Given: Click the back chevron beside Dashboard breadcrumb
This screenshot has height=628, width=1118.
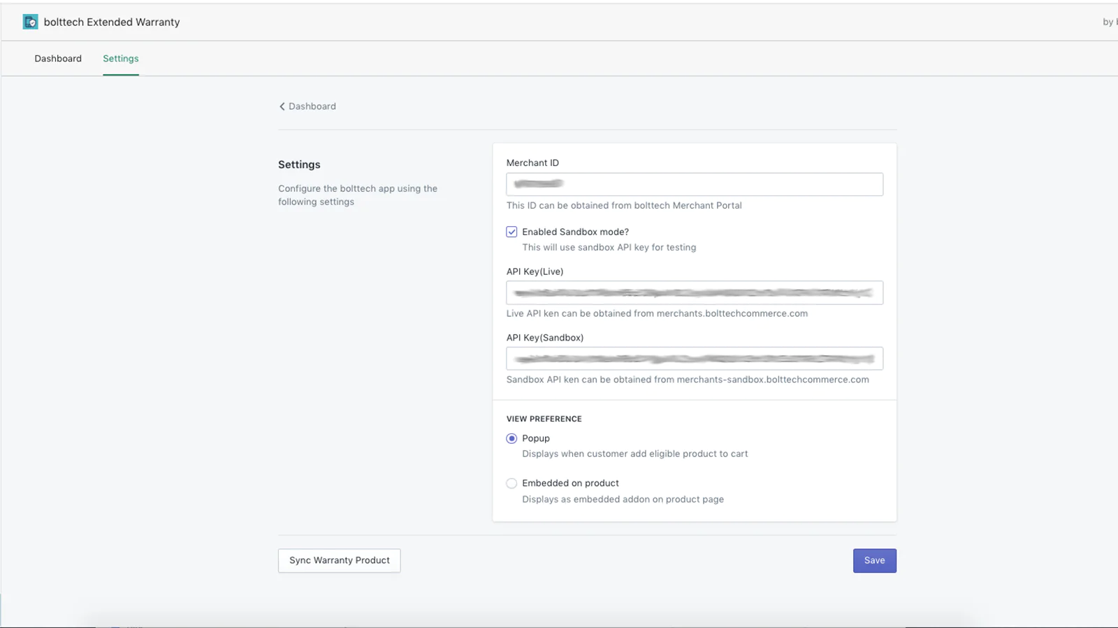Looking at the screenshot, I should point(282,106).
